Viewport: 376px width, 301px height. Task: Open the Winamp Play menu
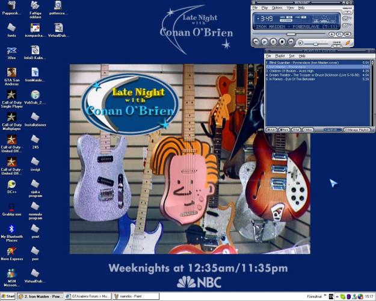pyautogui.click(x=265, y=8)
